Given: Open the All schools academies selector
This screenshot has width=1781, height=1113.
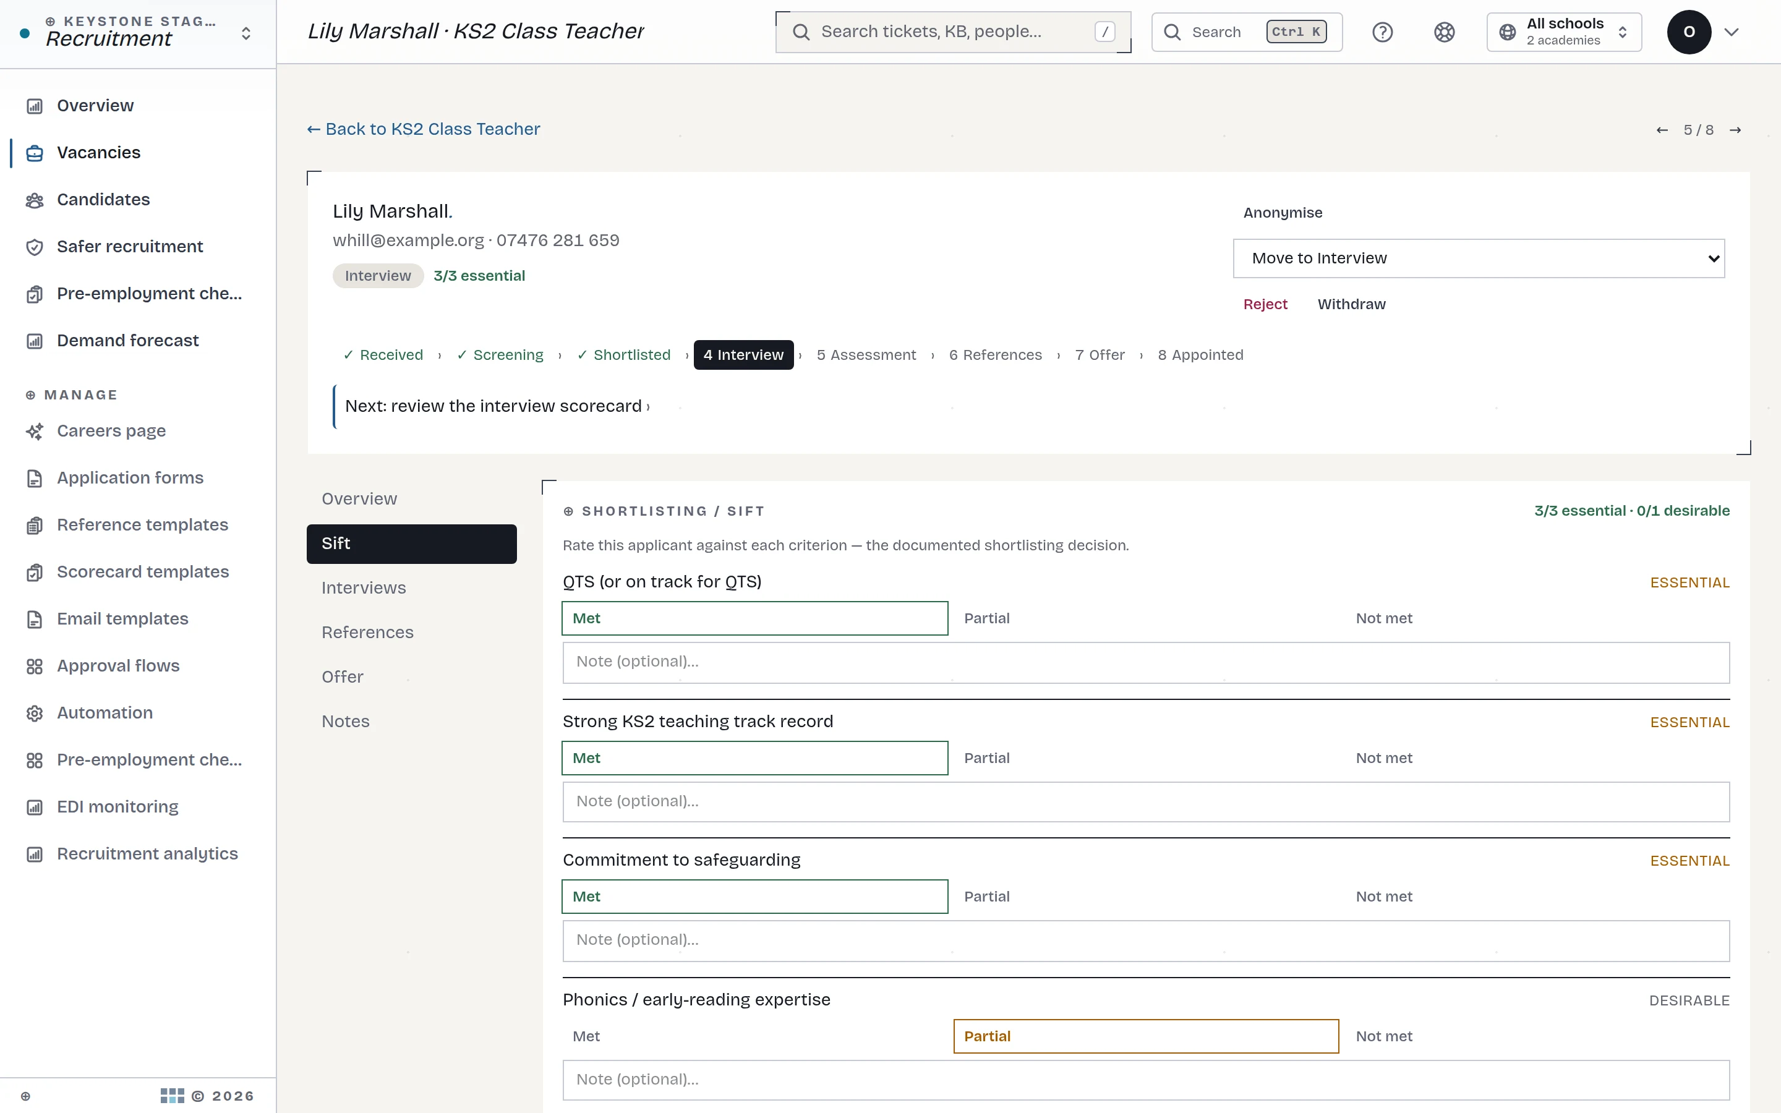Looking at the screenshot, I should pos(1564,32).
